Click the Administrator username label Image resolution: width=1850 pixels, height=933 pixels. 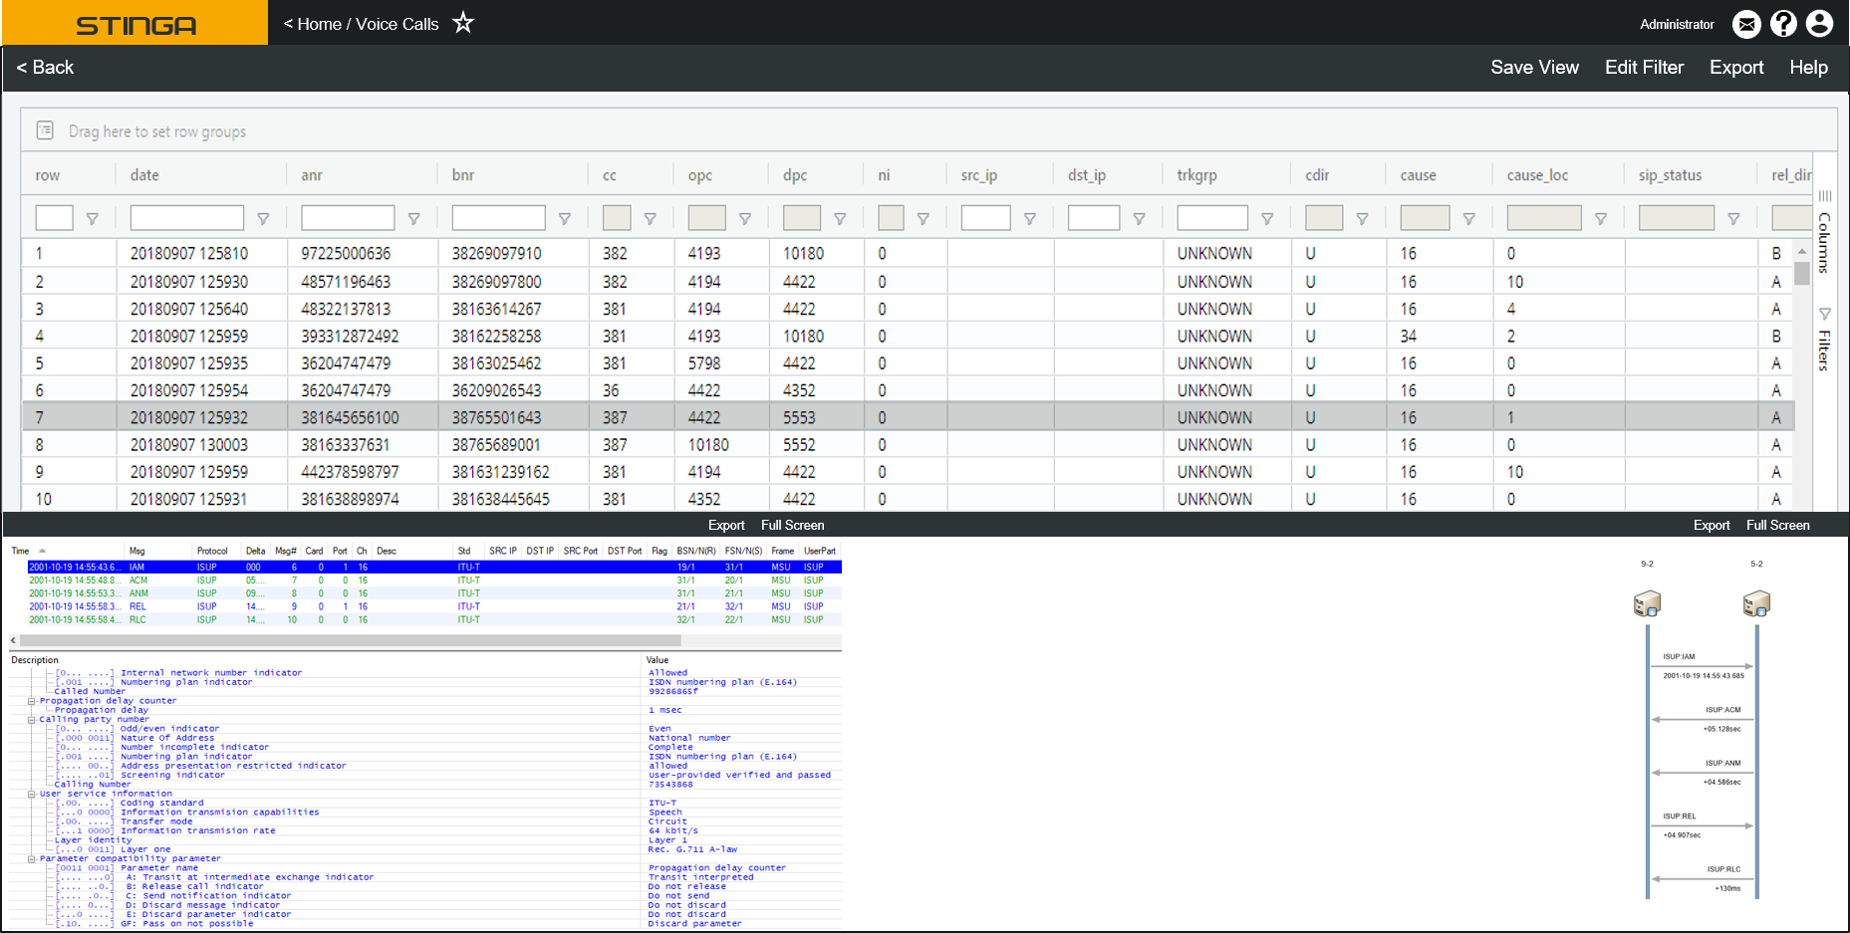1677,24
